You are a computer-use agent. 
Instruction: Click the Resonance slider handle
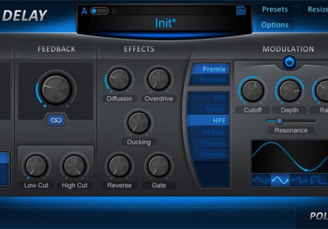coord(279,121)
